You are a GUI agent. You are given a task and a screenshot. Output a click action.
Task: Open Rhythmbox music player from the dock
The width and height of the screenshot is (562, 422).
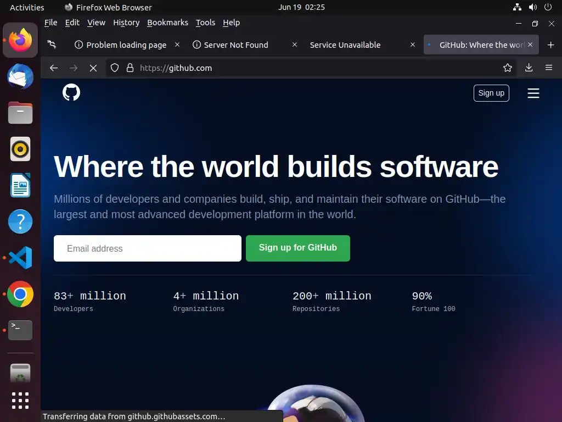20,149
